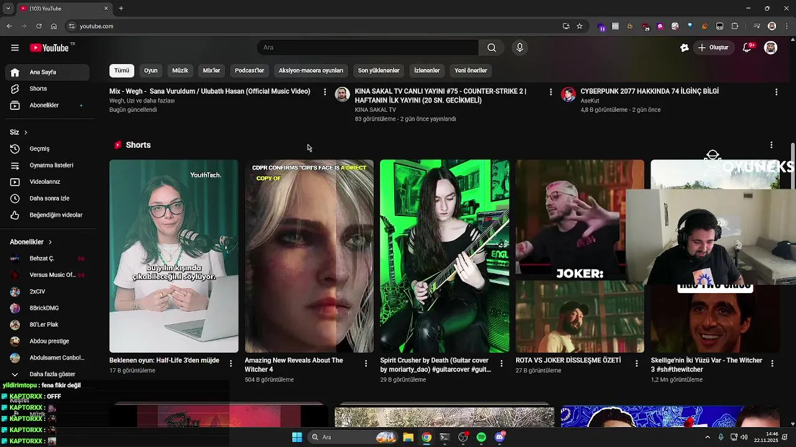Open Shorts from the sidebar

[x=47, y=89]
